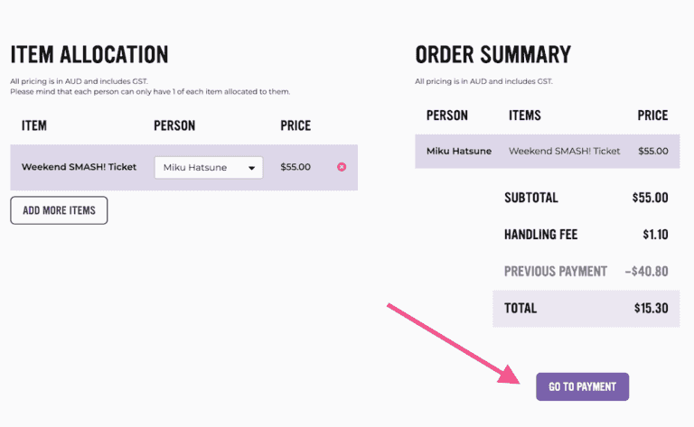Click the pink arrow annotation

[x=452, y=345]
